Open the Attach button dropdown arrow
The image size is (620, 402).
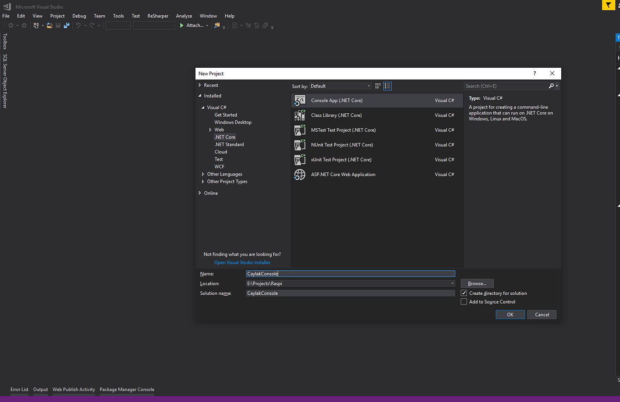pyautogui.click(x=207, y=26)
